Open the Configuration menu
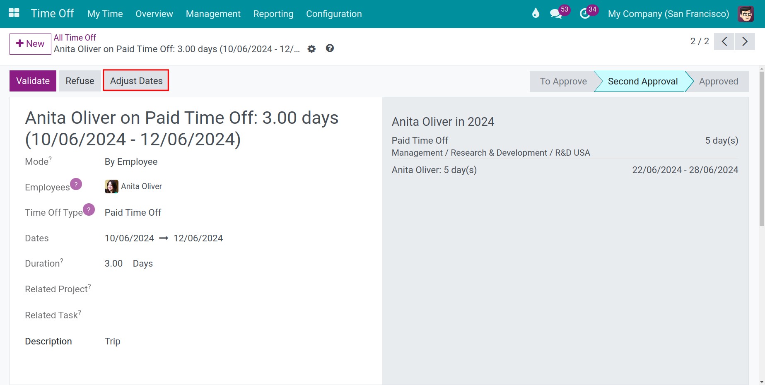 (334, 14)
